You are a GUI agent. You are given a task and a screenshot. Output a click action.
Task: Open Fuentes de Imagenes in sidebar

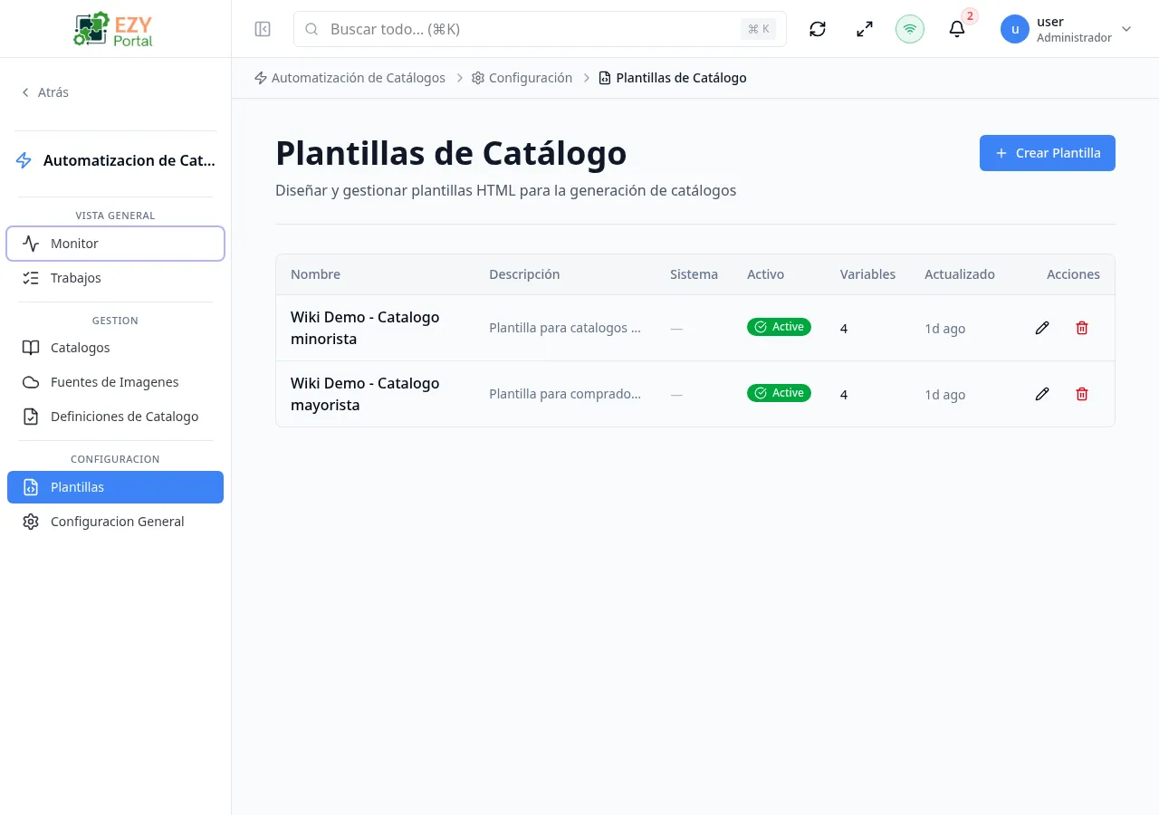click(115, 382)
